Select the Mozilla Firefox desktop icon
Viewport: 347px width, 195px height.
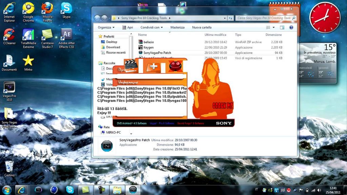47,12
